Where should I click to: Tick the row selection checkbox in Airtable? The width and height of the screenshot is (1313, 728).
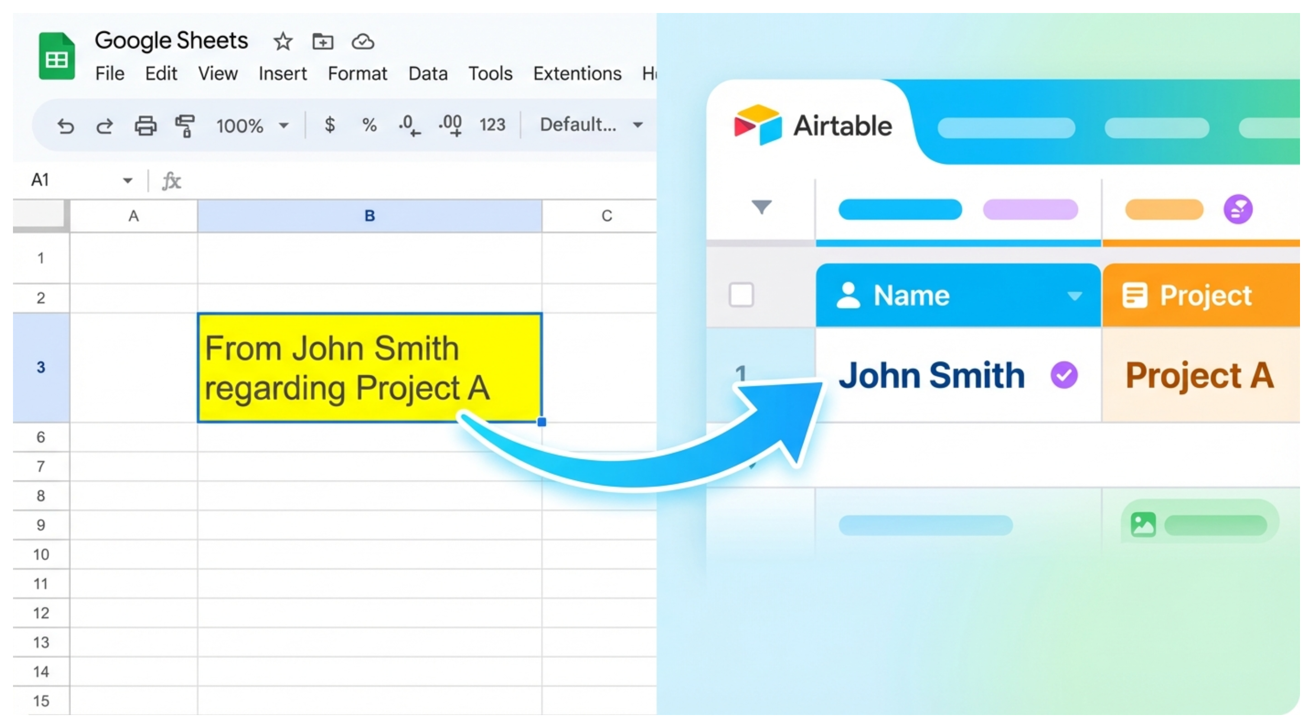pyautogui.click(x=741, y=295)
